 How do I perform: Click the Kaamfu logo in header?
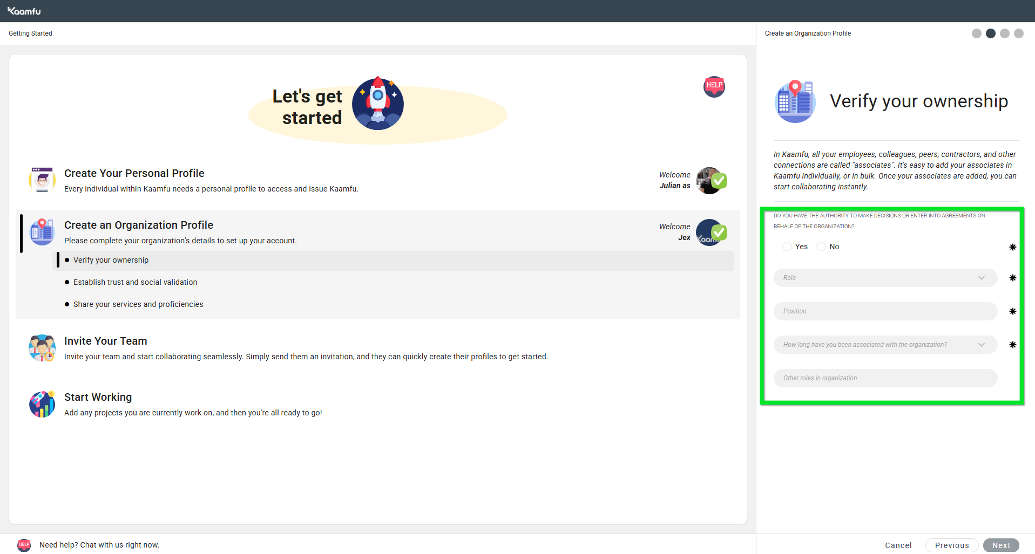24,11
